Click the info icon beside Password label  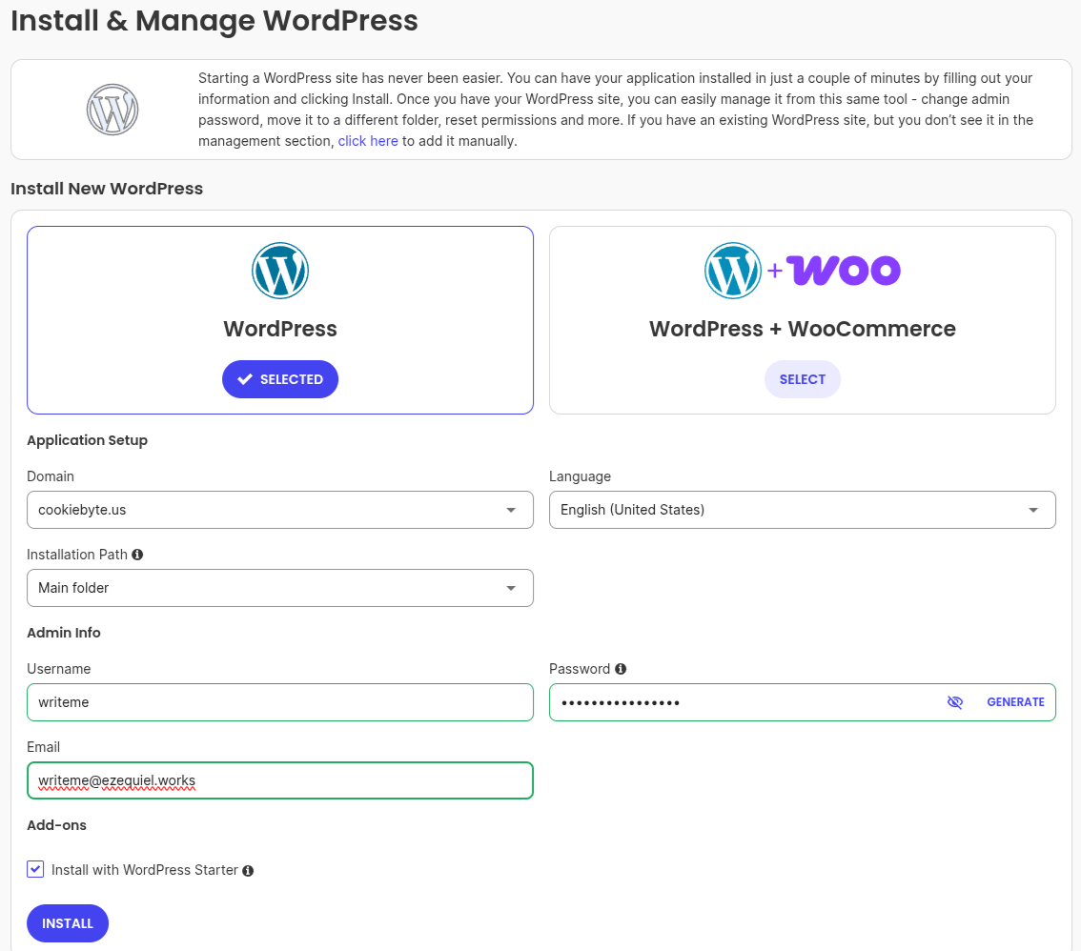coord(621,669)
